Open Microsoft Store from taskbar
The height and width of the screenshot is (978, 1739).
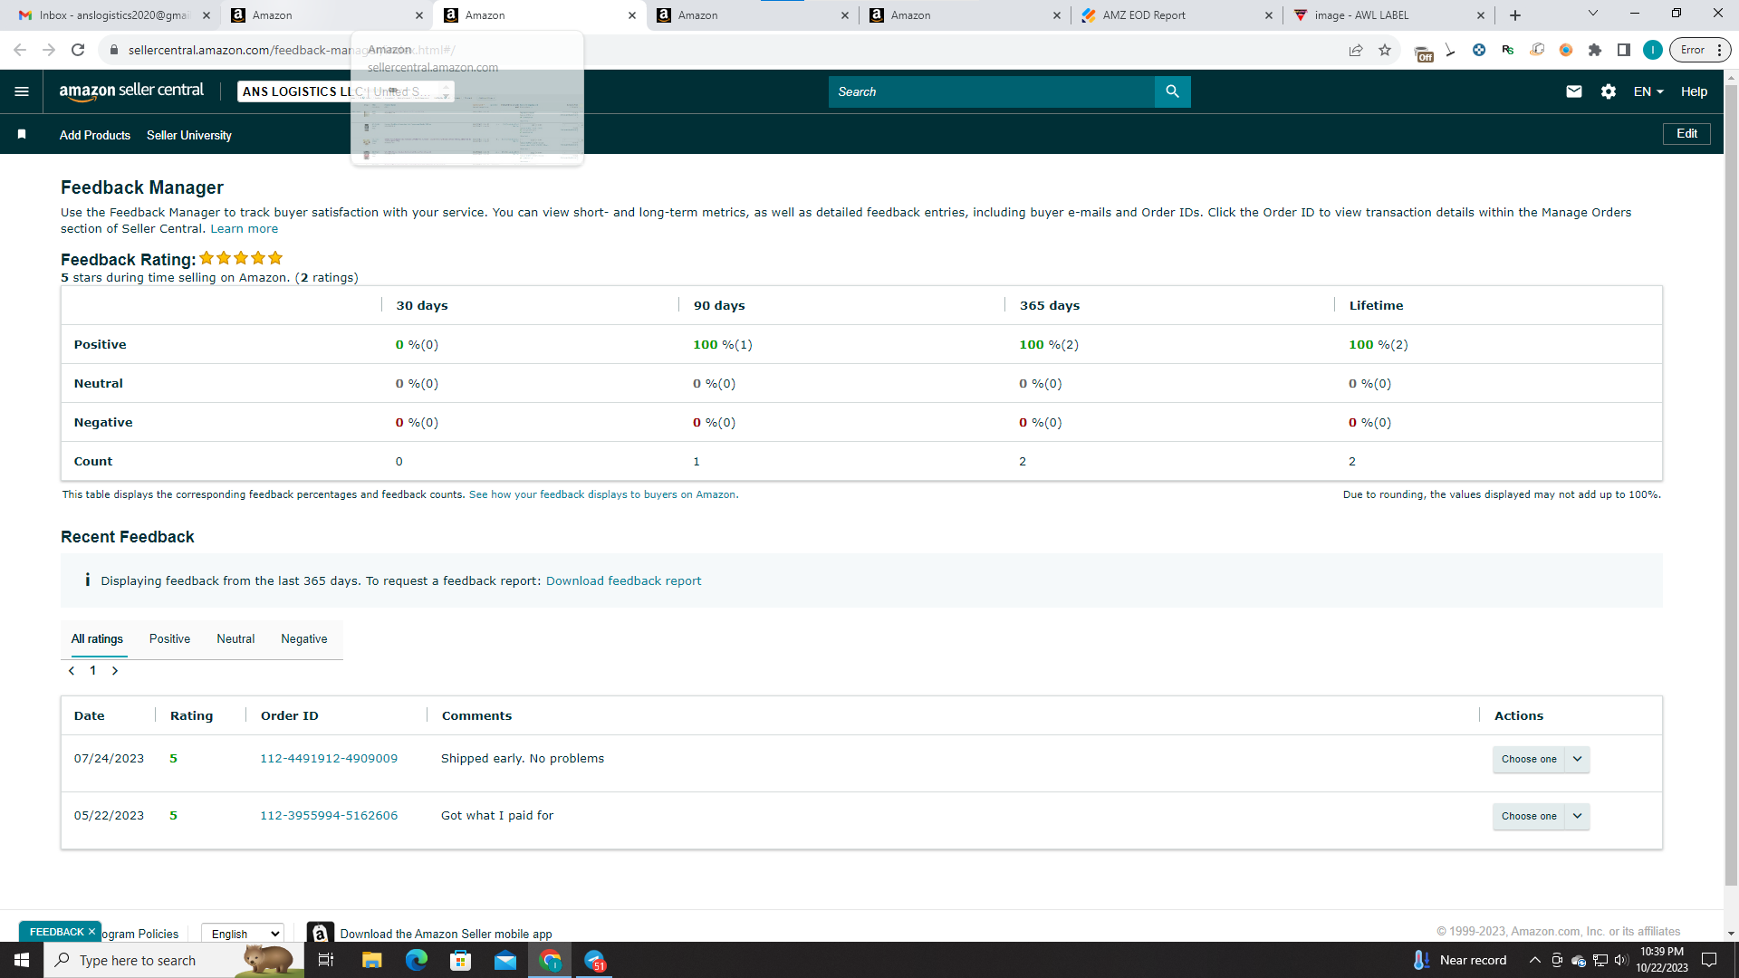point(461,960)
